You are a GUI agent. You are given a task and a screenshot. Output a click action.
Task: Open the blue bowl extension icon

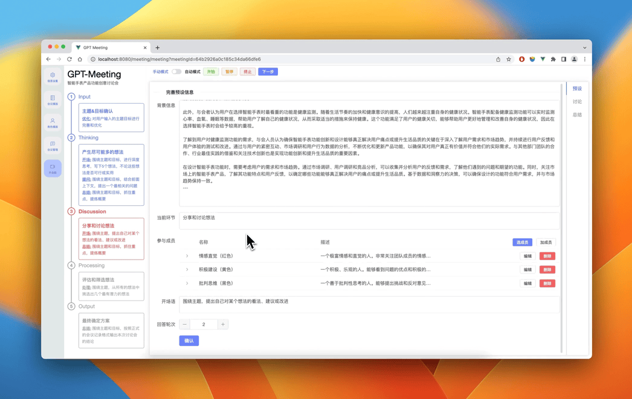pos(532,59)
